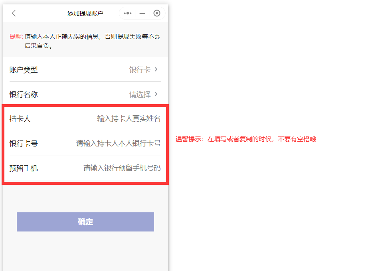Select the 持卡人 field label
Image resolution: width=380 pixels, height=271 pixels.
point(20,119)
